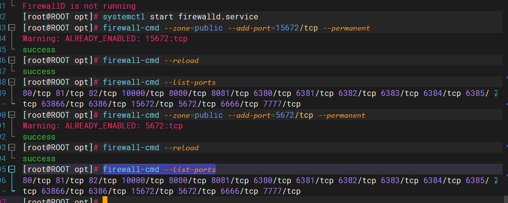This screenshot has width=508, height=203.
Task: Click "Warning: ALREADY_ENABLED: 5672:tcp" line
Action: click(x=103, y=126)
